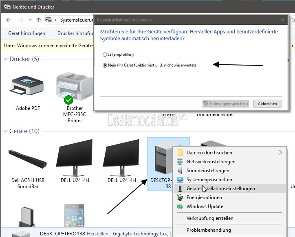Click the power plug icon beside Energieoptionen

(180, 197)
